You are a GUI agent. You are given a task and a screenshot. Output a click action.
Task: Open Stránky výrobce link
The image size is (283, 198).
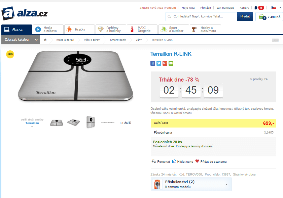click(244, 174)
